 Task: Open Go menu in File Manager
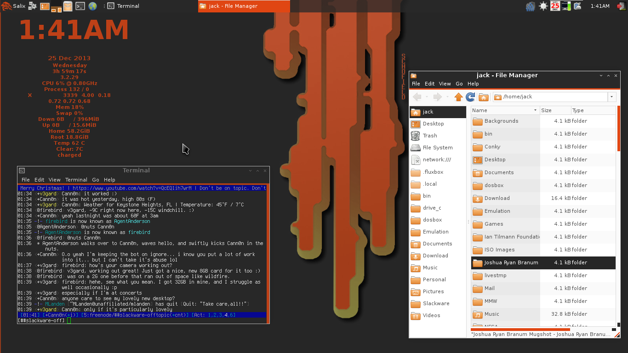pos(459,84)
